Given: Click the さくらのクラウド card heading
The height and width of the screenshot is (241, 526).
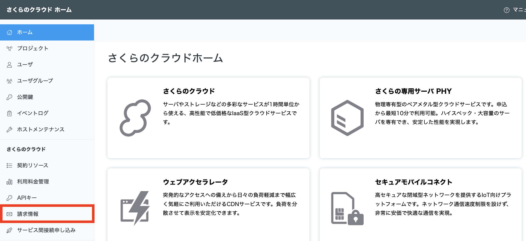Looking at the screenshot, I should (189, 91).
